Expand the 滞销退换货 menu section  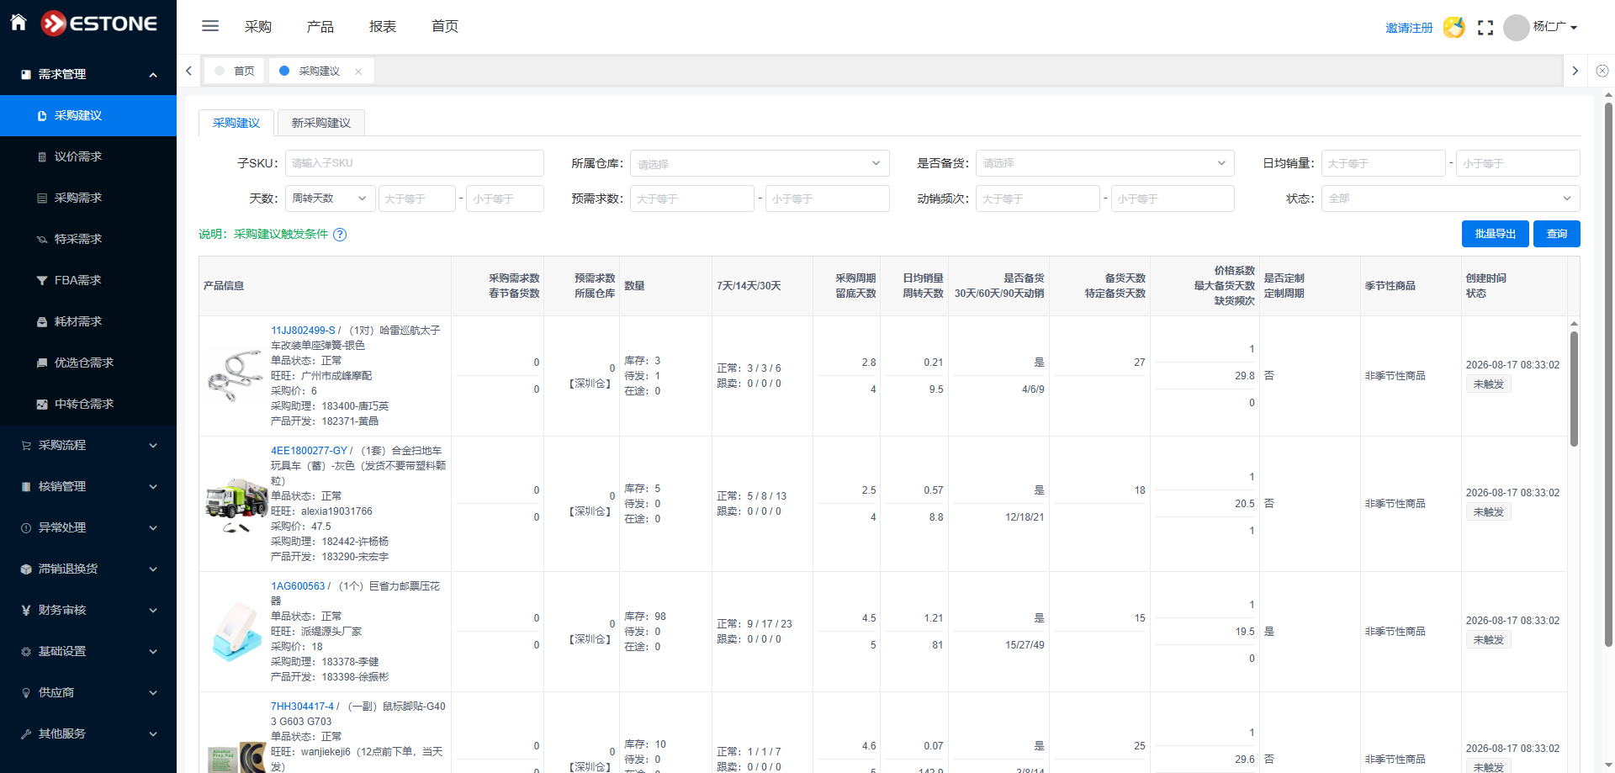[153, 569]
